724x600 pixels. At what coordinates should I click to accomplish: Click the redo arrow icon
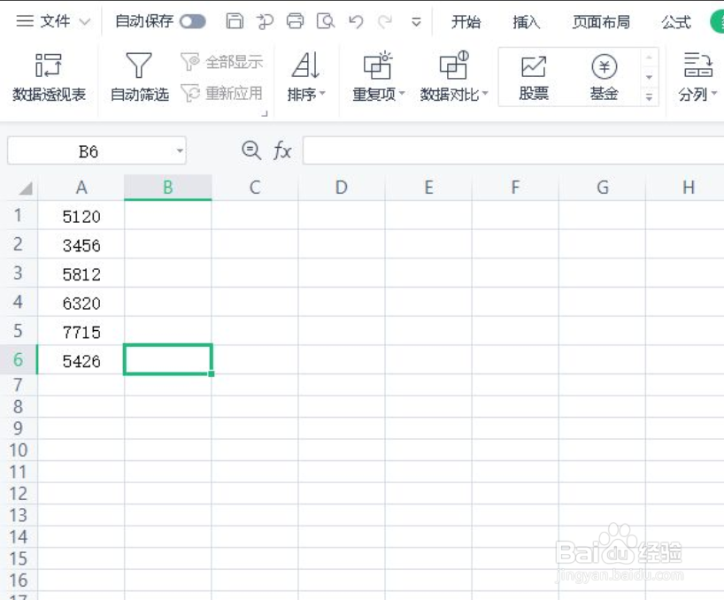point(385,21)
